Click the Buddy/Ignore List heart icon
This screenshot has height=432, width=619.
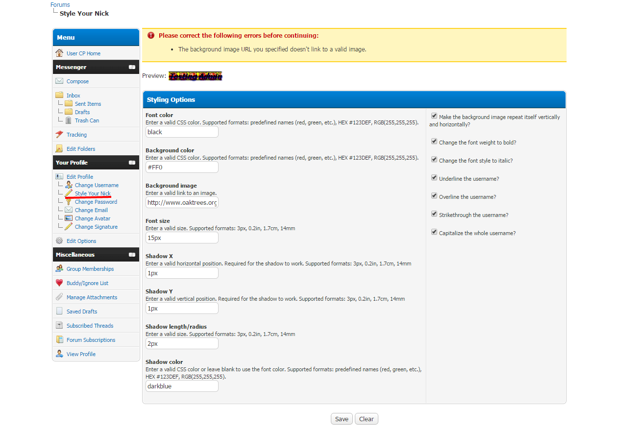tap(59, 283)
